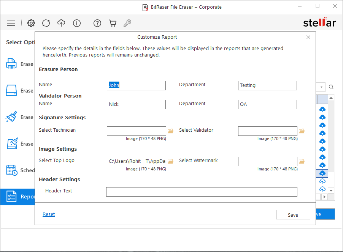Click the Select Watermark path field
Viewport: 343px width, 252px height.
pos(268,161)
